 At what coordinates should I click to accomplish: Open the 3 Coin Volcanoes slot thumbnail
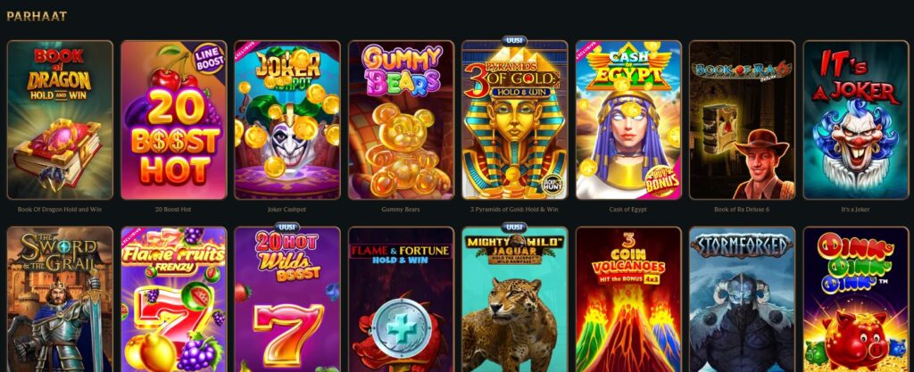[x=628, y=299]
